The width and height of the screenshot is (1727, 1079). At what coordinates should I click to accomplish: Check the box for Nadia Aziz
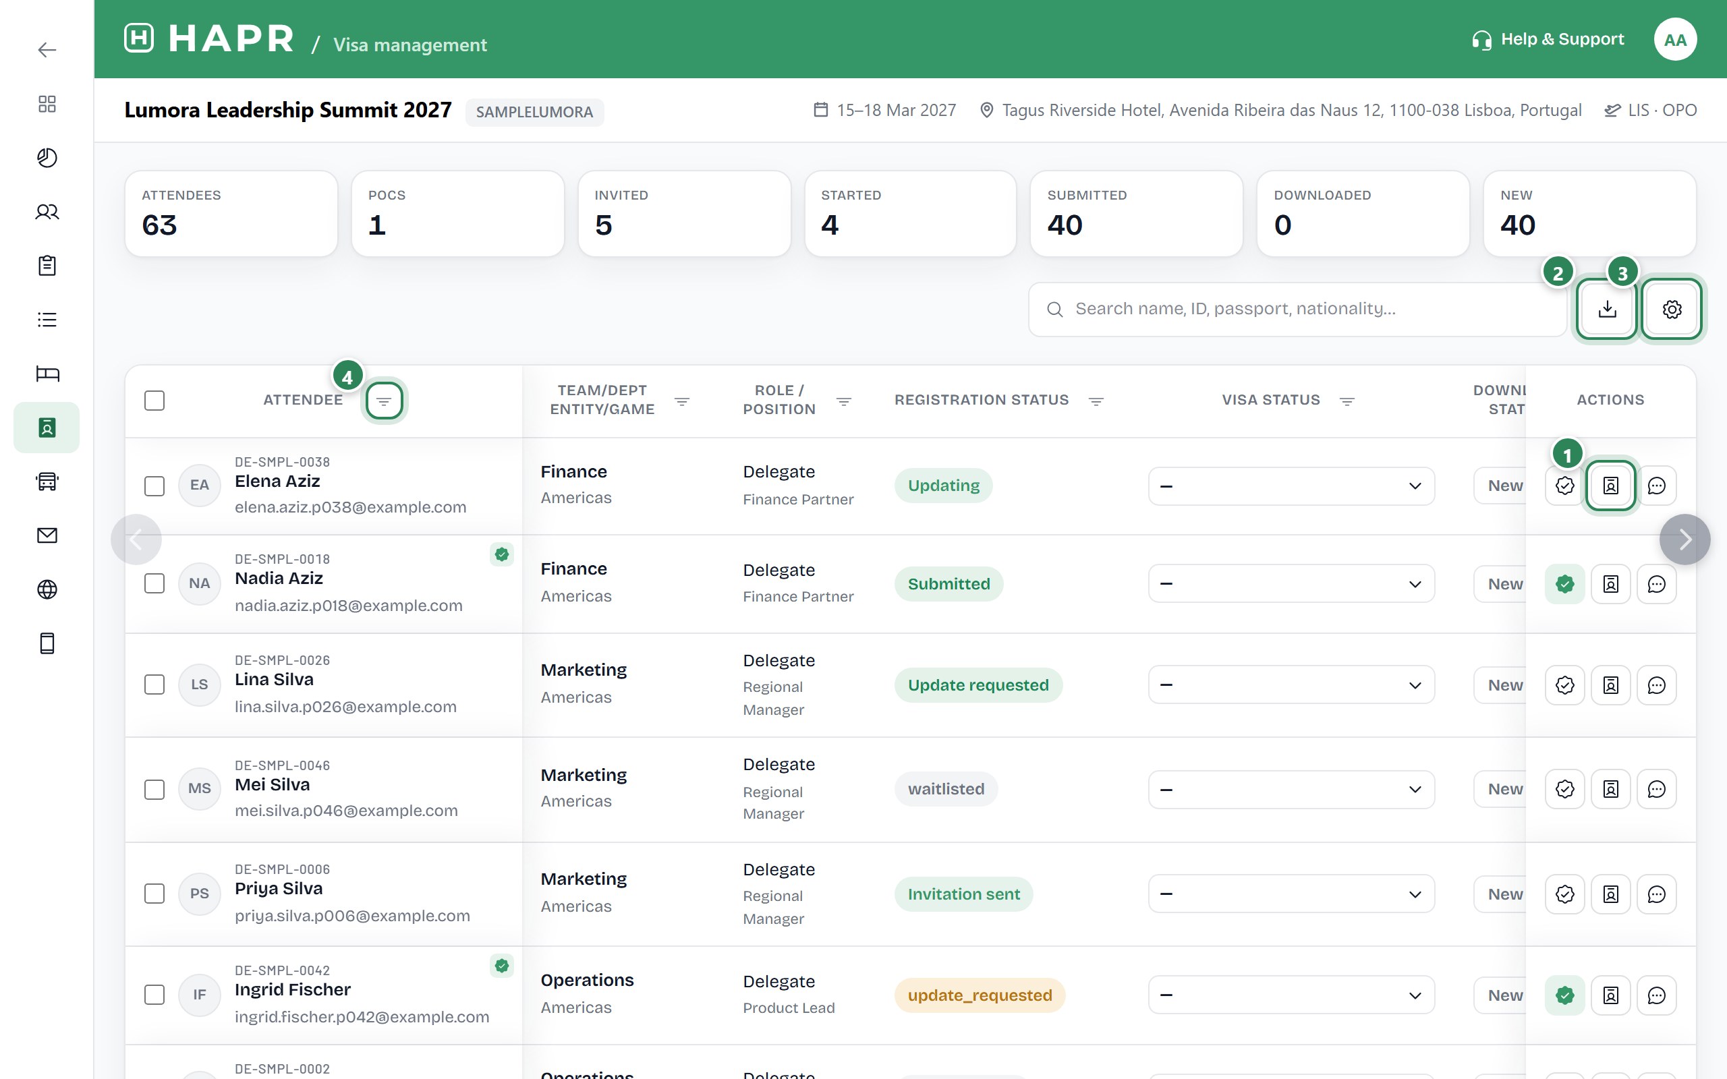[154, 584]
